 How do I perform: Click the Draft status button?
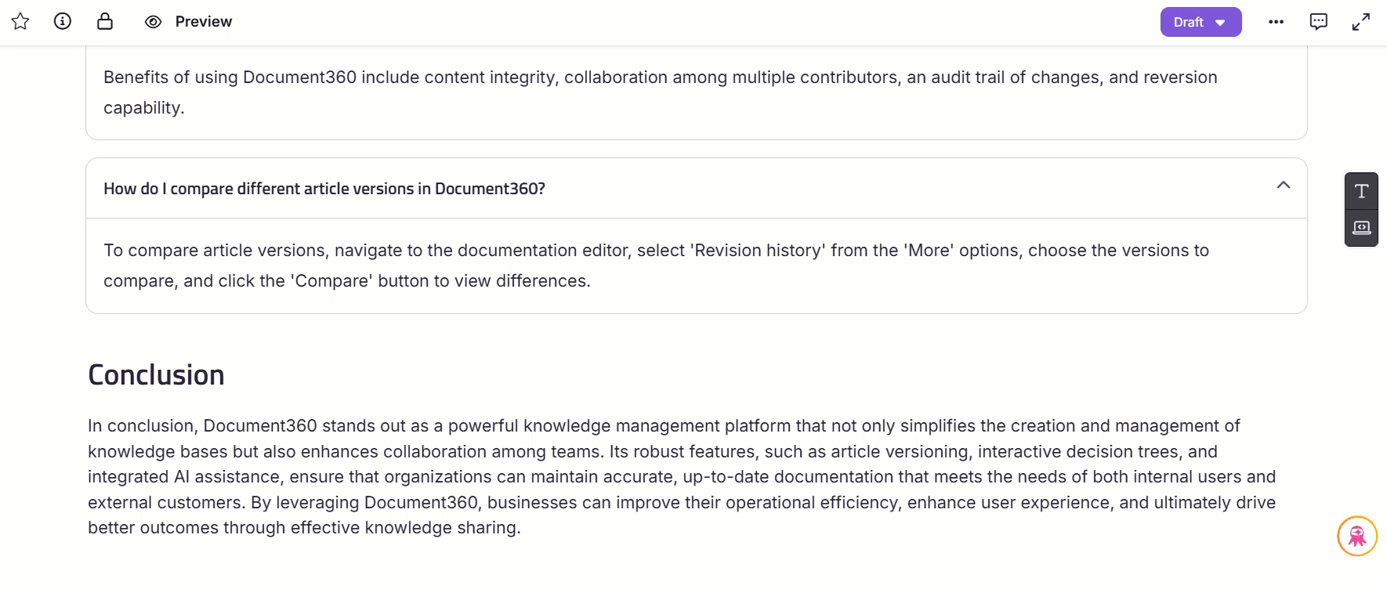[1189, 22]
